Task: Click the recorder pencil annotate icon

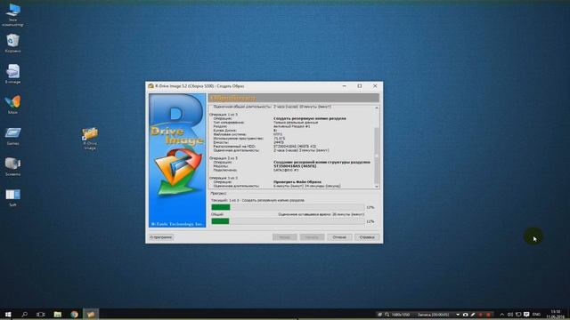Action: pos(473,315)
